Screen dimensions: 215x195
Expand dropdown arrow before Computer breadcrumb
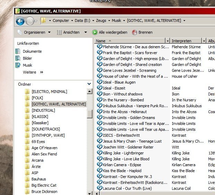[x=50, y=20]
